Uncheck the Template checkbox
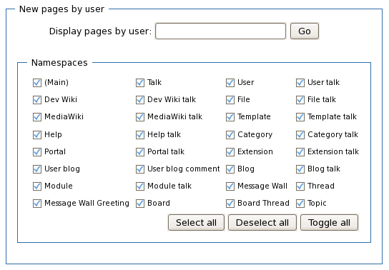 pos(230,117)
